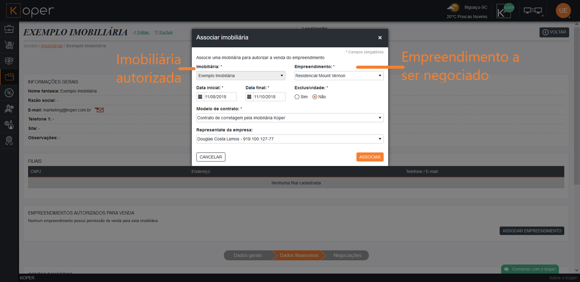Close the Associar imobiliária dialog
Image resolution: width=580 pixels, height=282 pixels.
click(x=380, y=38)
